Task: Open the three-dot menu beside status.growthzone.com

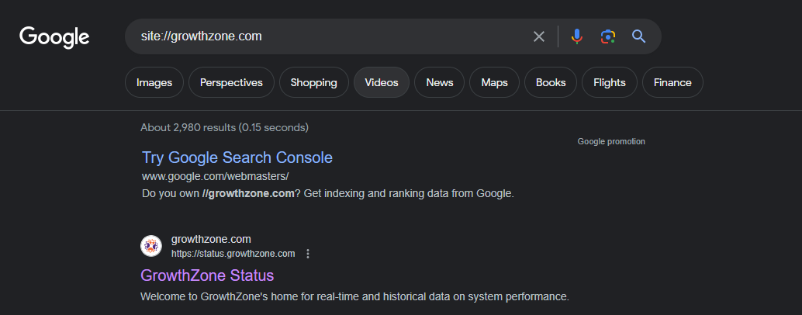Action: 308,254
